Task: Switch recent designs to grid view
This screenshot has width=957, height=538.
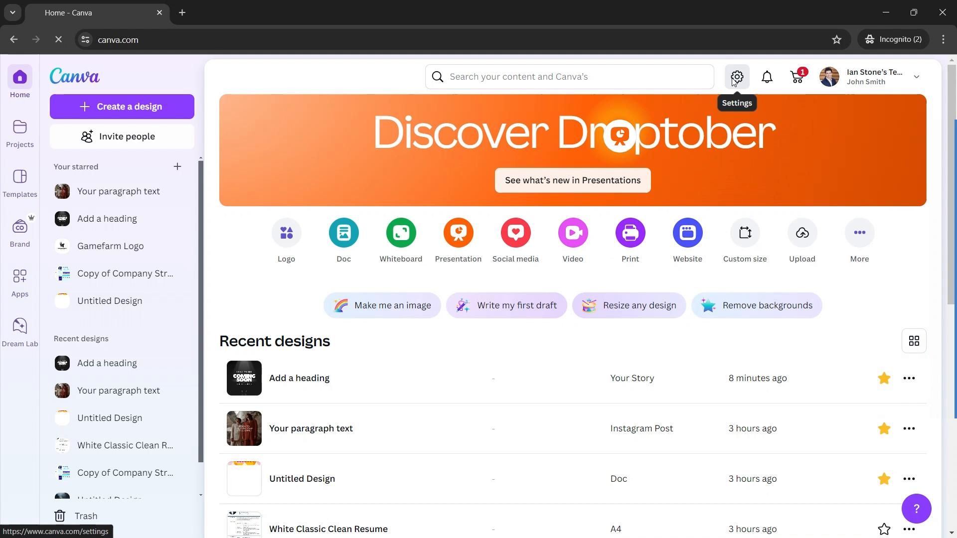Action: tap(914, 341)
